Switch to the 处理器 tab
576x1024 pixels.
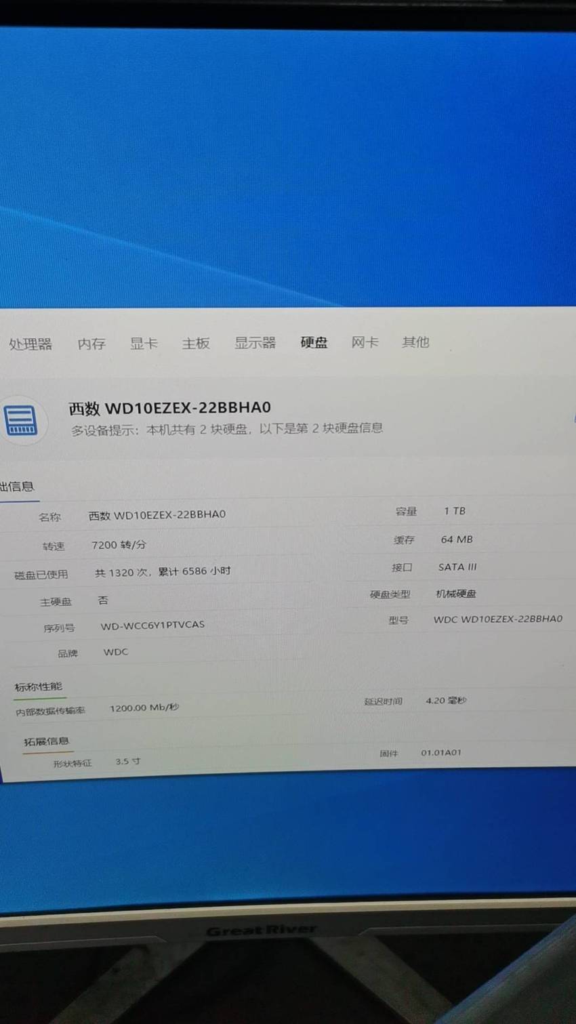click(x=30, y=344)
